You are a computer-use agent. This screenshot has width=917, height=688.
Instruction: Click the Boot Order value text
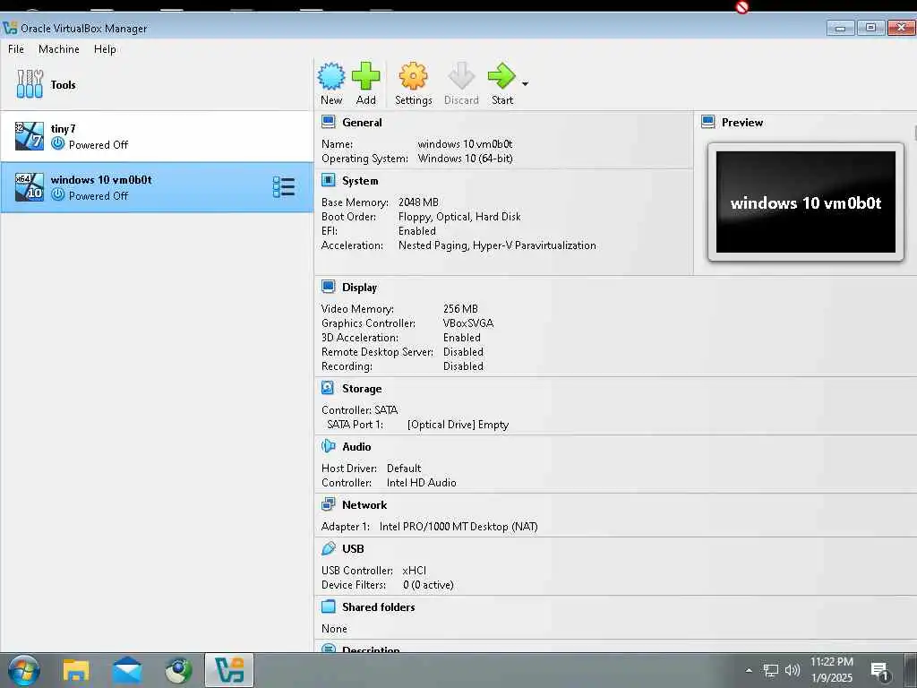coord(459,217)
